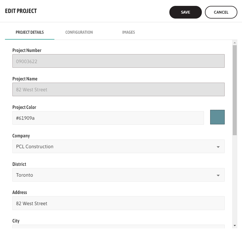Click the disabled Project Number field

pyautogui.click(x=118, y=61)
